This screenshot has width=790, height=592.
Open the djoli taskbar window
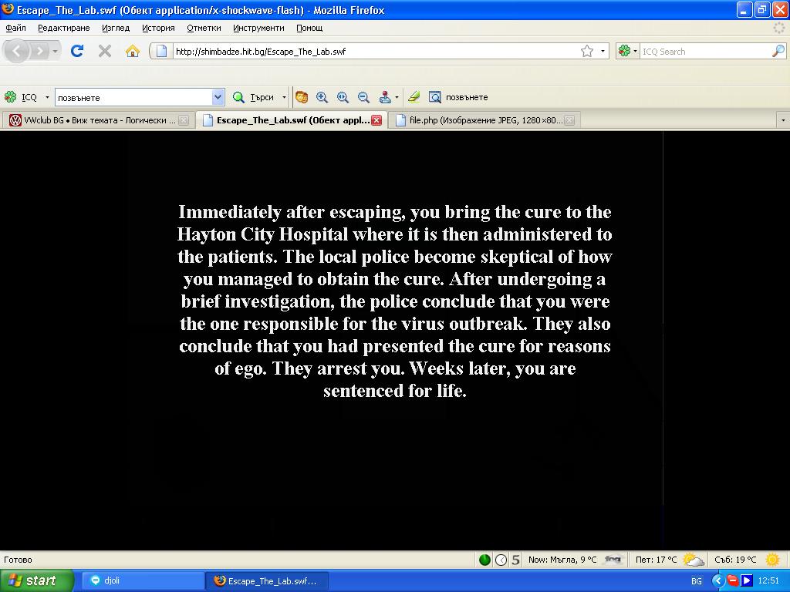pyautogui.click(x=147, y=580)
